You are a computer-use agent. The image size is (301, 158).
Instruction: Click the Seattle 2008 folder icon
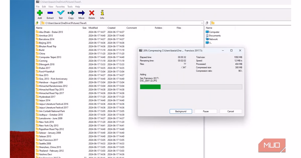37,143
